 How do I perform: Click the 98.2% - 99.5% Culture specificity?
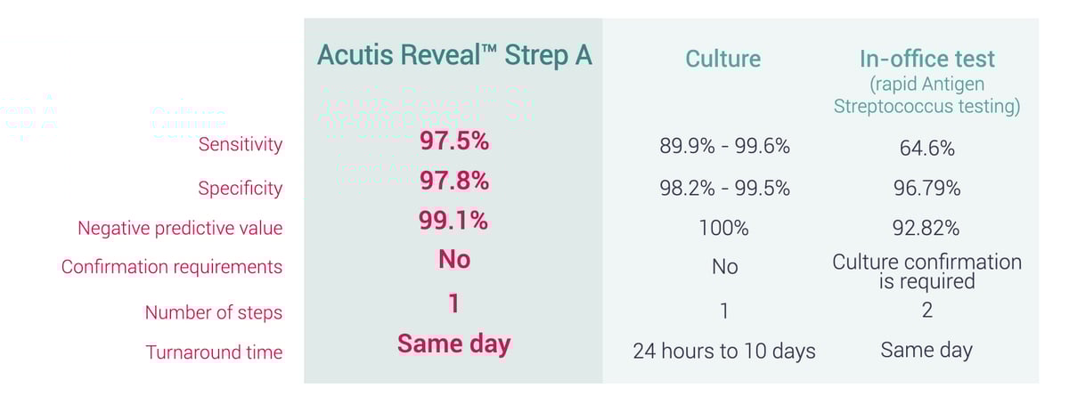724,189
